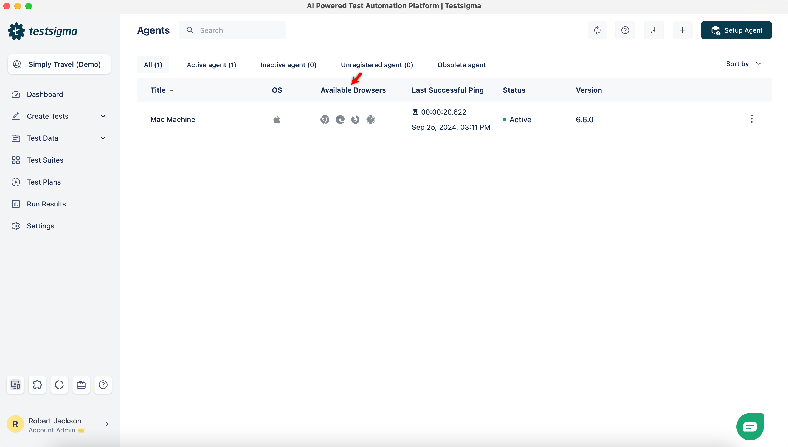
Task: Switch to Obsolete agent tab
Action: (461, 65)
